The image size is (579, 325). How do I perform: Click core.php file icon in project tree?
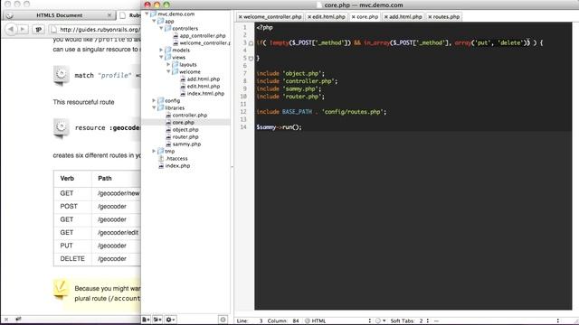168,123
